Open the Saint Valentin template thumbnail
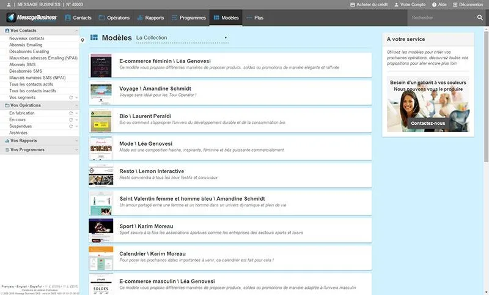The width and height of the screenshot is (489, 295). coord(101,203)
